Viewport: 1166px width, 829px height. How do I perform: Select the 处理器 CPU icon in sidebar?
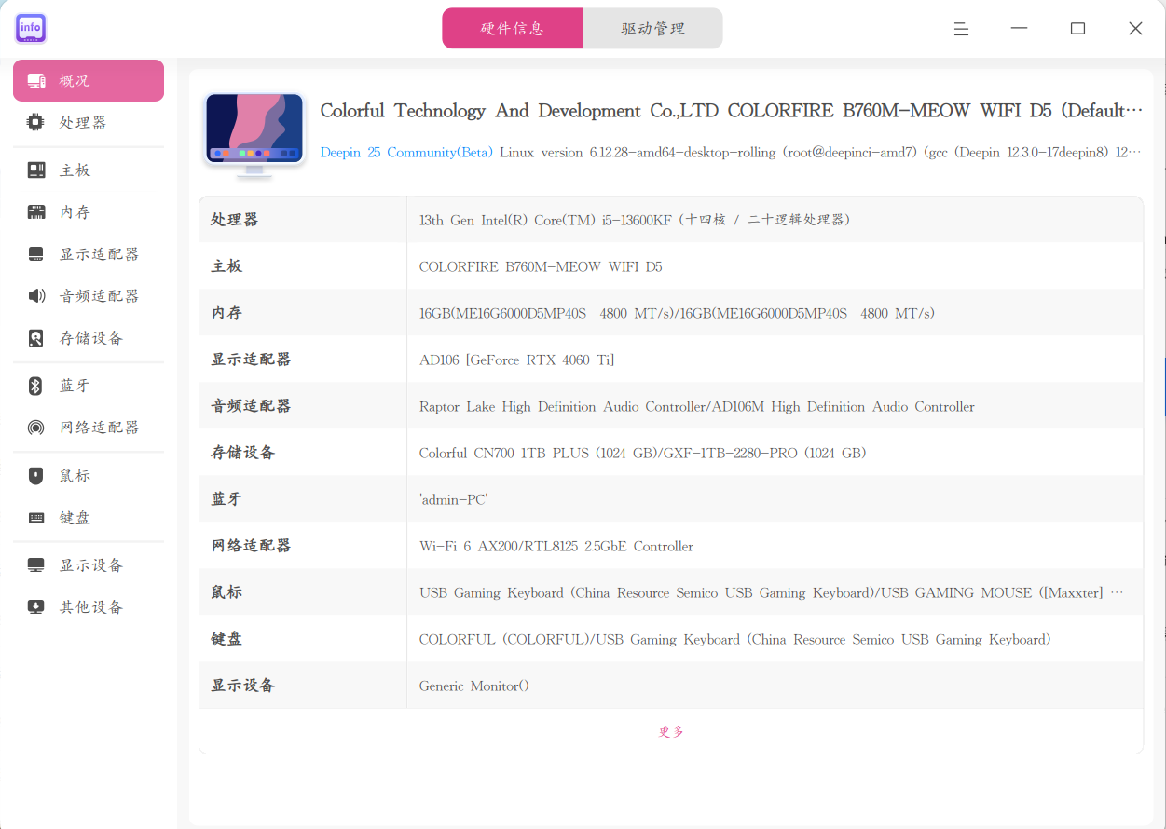click(35, 122)
